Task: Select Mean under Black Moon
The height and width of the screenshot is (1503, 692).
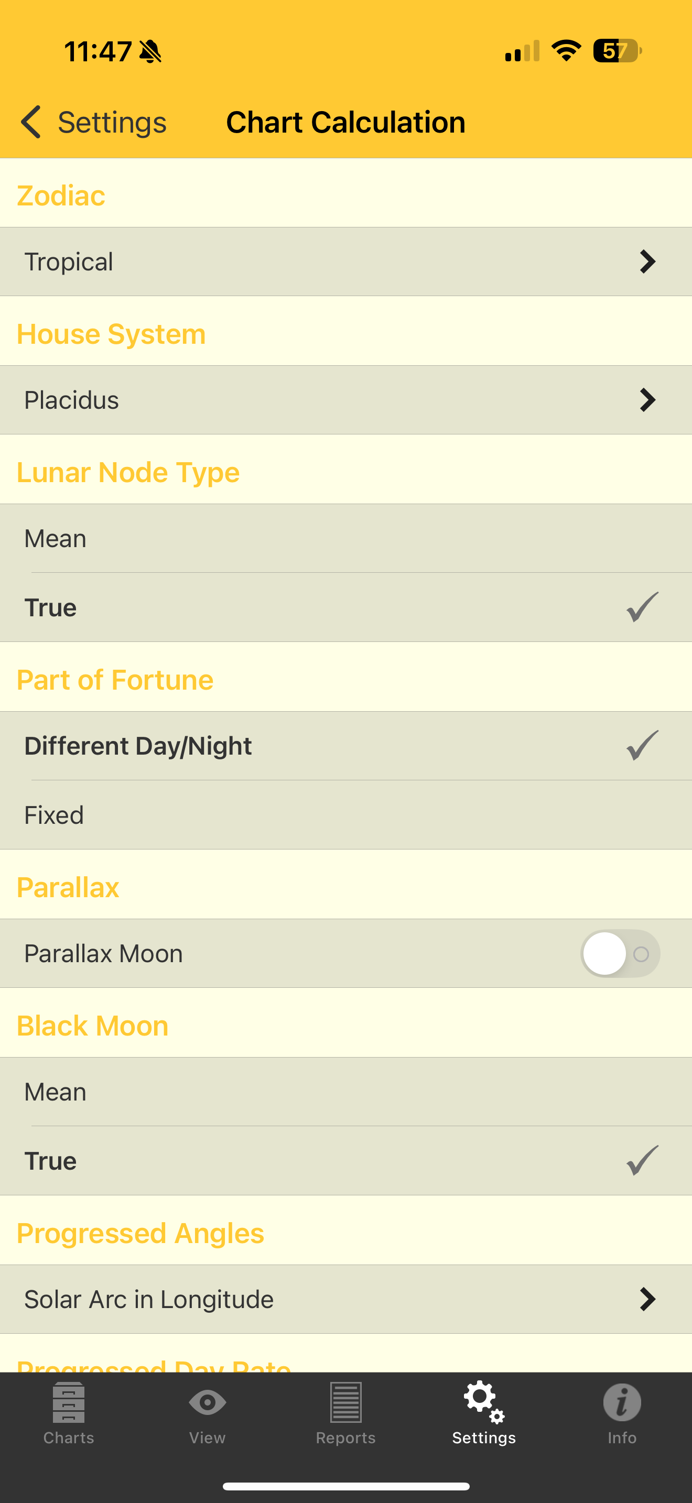Action: tap(346, 1092)
